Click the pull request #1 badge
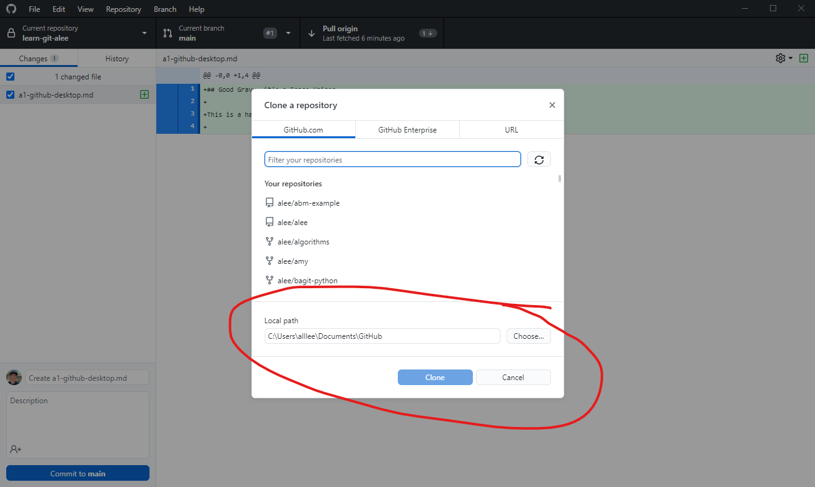 [270, 33]
